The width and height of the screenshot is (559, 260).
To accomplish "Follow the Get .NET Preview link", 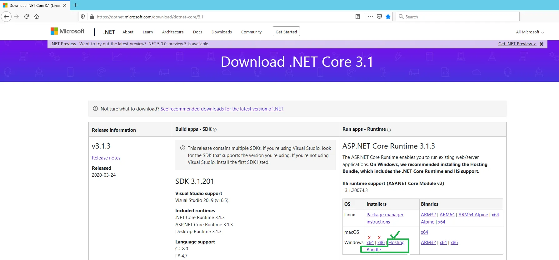I will pos(517,44).
